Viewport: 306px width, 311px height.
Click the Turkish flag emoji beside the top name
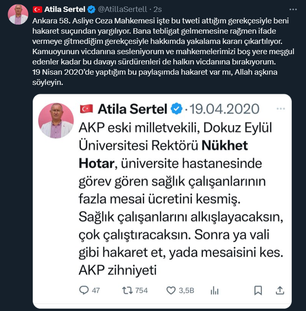[x=38, y=9]
